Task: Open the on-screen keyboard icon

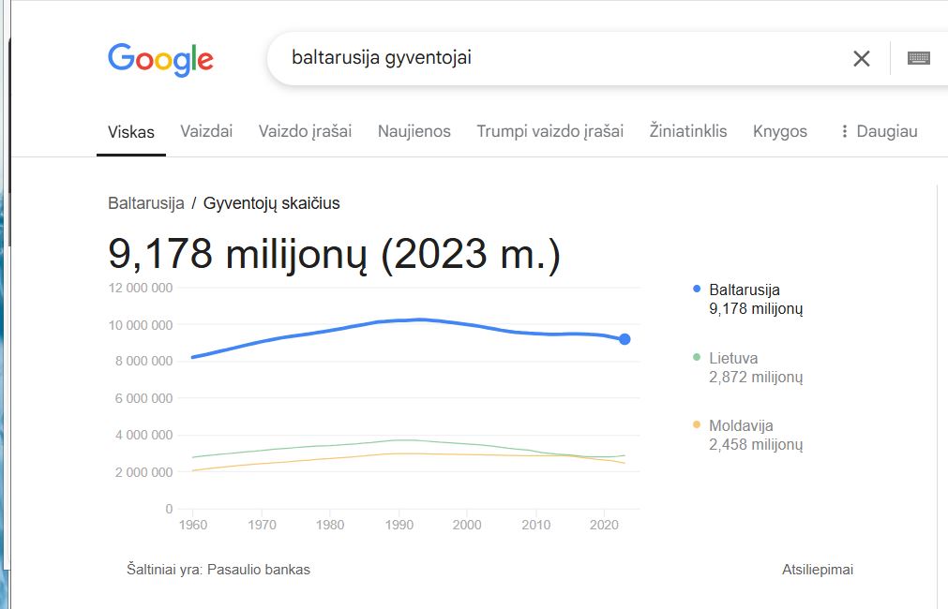Action: point(918,58)
